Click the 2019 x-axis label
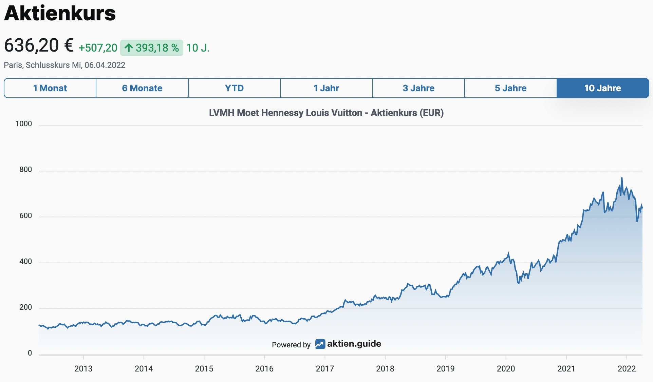 445,369
